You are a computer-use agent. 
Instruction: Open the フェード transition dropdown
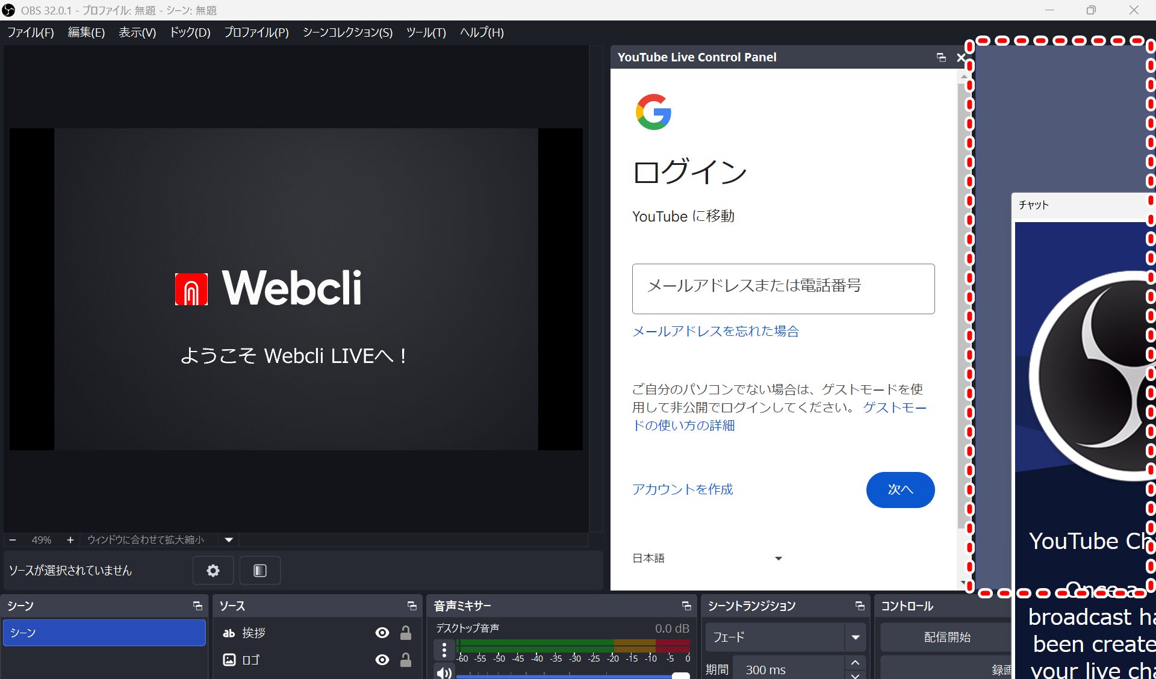(x=855, y=637)
